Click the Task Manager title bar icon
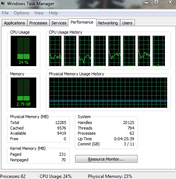This screenshot has width=176, height=179. [x=3, y=3]
